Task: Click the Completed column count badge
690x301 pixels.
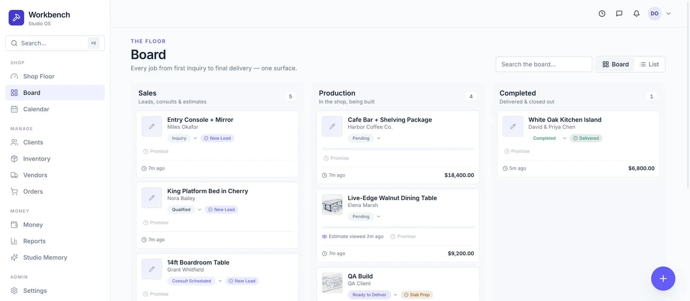Action: 652,97
